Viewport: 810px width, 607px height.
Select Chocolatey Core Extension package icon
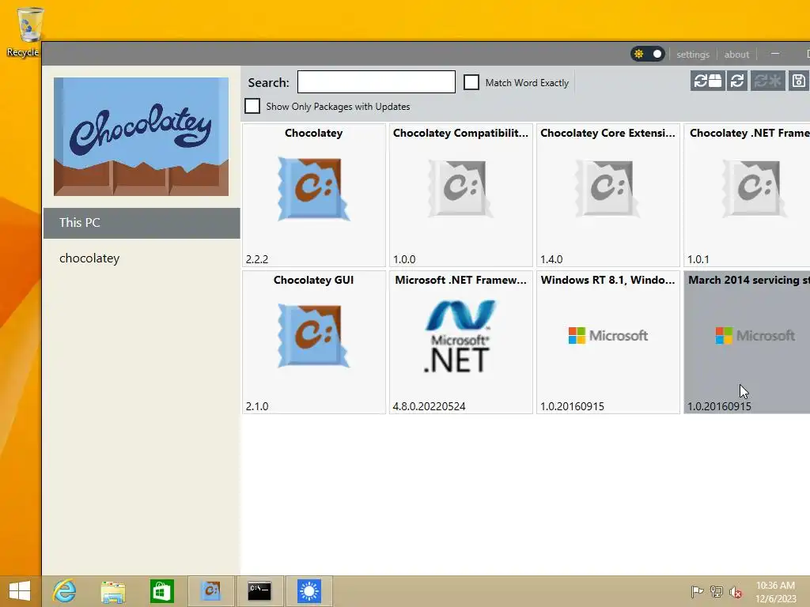pos(607,188)
